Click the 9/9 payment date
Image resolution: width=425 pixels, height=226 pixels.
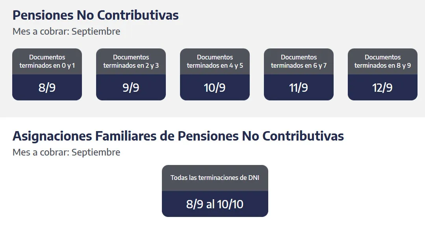pyautogui.click(x=131, y=87)
